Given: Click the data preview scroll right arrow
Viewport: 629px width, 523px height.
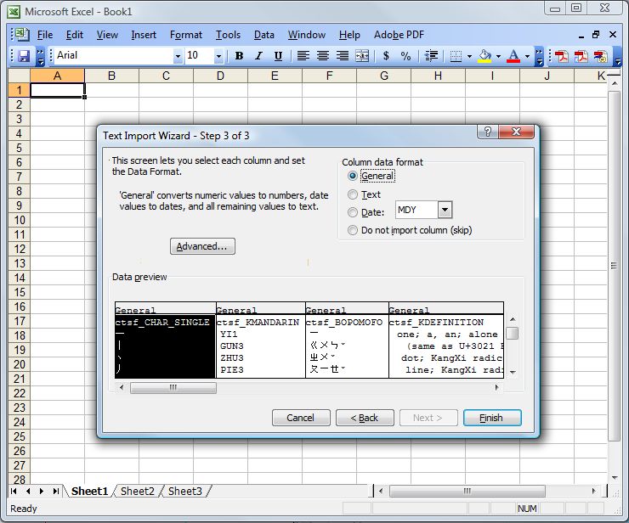Looking at the screenshot, I should point(496,387).
